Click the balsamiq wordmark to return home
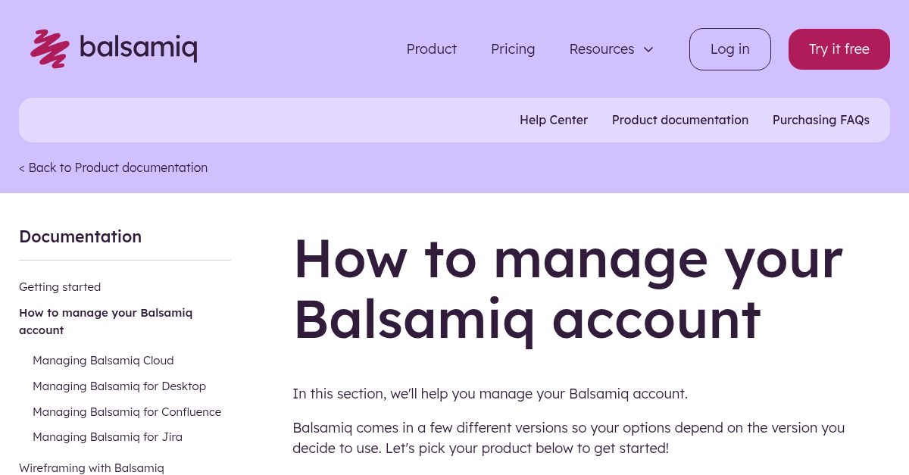This screenshot has height=475, width=909. tap(139, 48)
